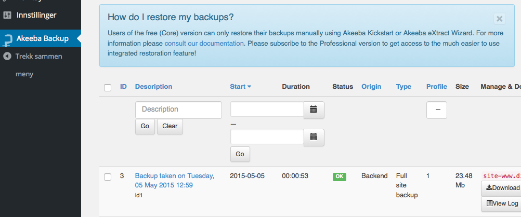Sort the list by Description

[153, 87]
